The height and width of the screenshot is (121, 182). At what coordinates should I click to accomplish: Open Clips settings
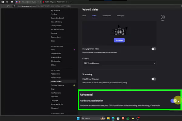coord(52,41)
